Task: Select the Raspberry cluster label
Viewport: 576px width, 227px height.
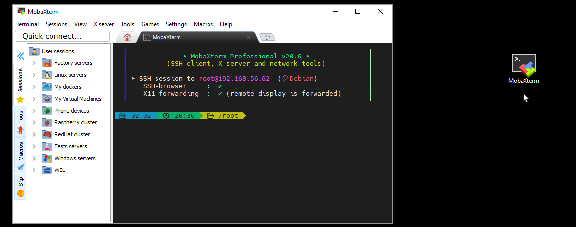Action: tap(76, 122)
